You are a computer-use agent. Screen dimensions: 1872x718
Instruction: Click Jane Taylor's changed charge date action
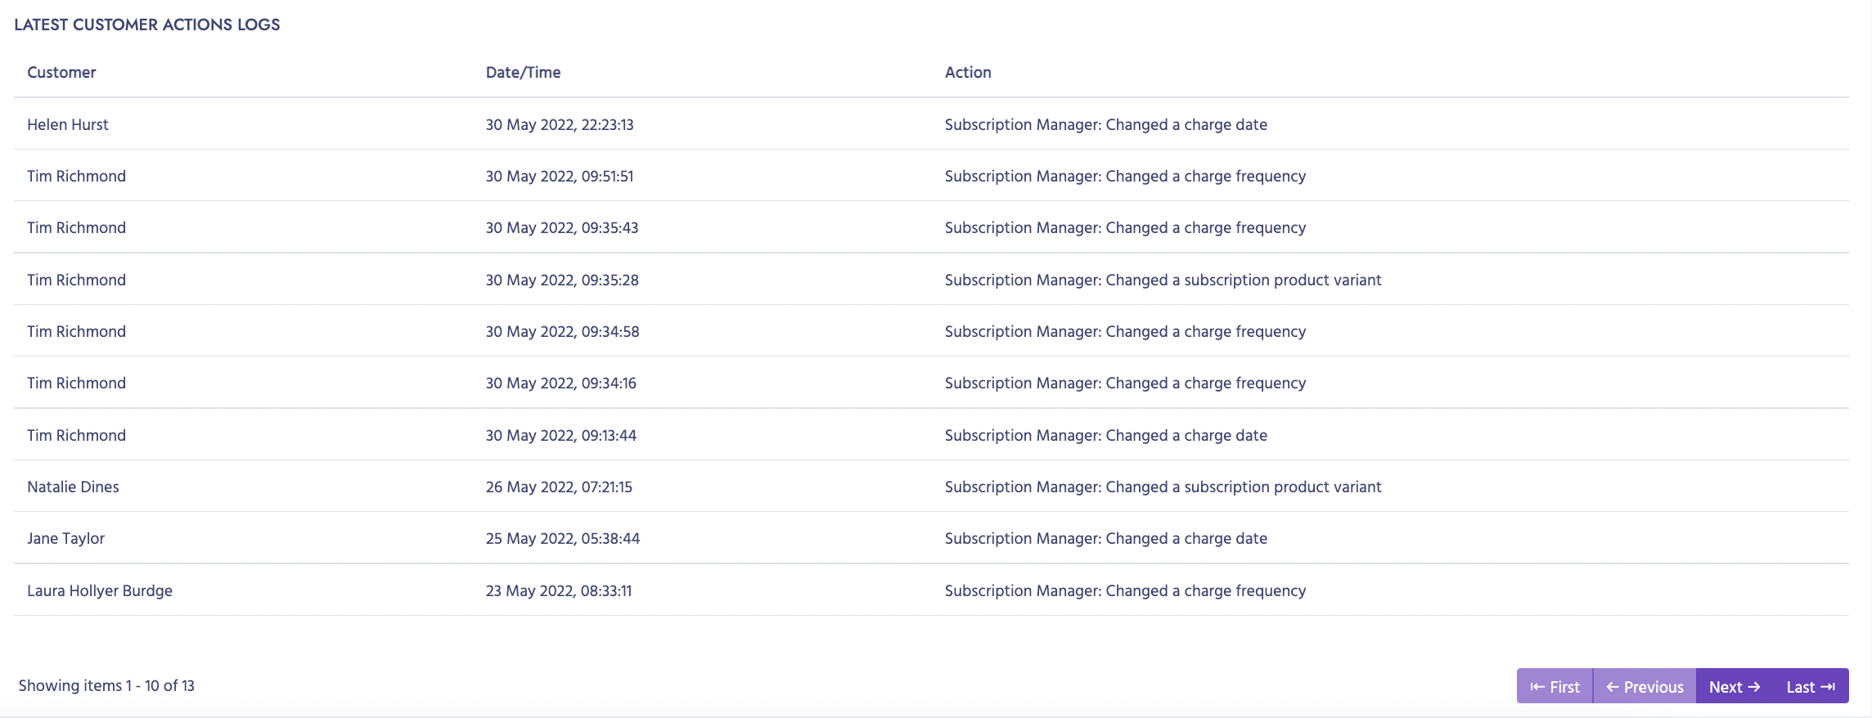(1105, 538)
